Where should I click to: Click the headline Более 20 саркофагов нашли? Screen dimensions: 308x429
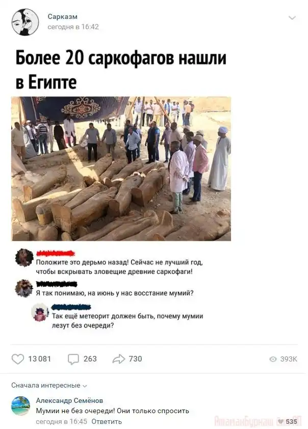point(121,58)
